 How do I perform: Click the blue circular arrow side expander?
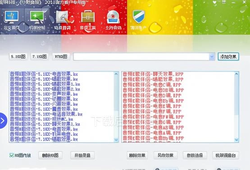tap(3, 121)
